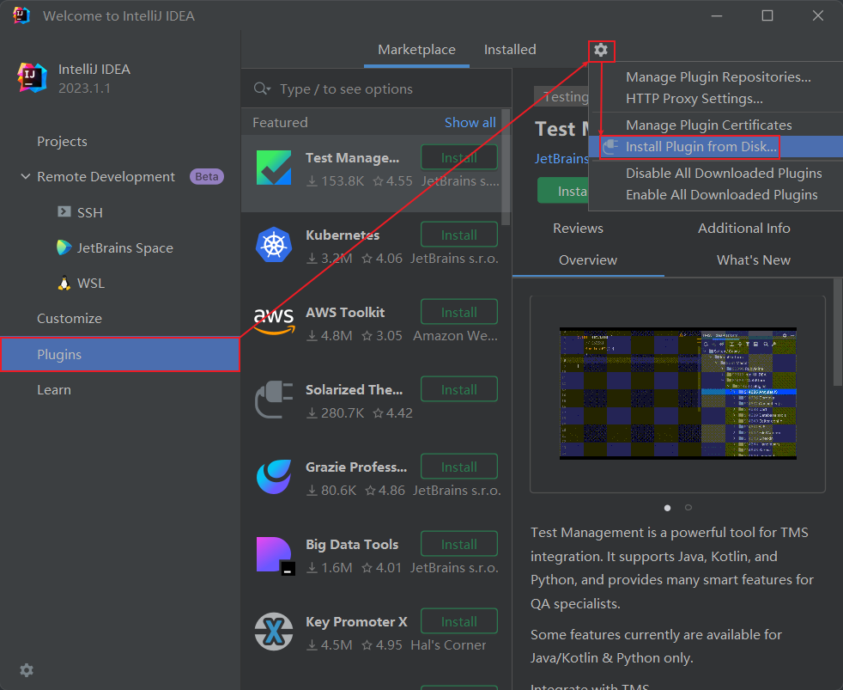Click the Install Plugin from Disk plug icon
This screenshot has height=690, width=843.
point(610,146)
